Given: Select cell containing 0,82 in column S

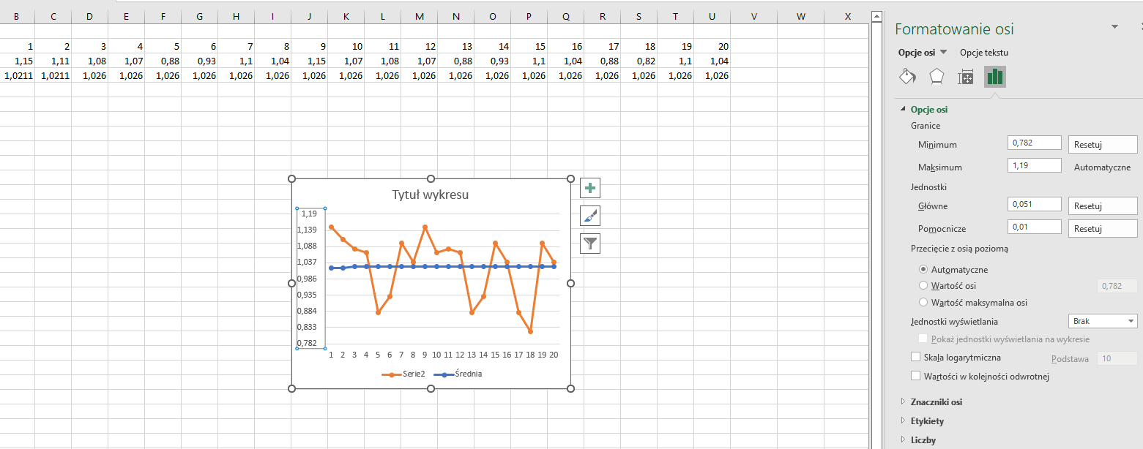Looking at the screenshot, I should [638, 61].
